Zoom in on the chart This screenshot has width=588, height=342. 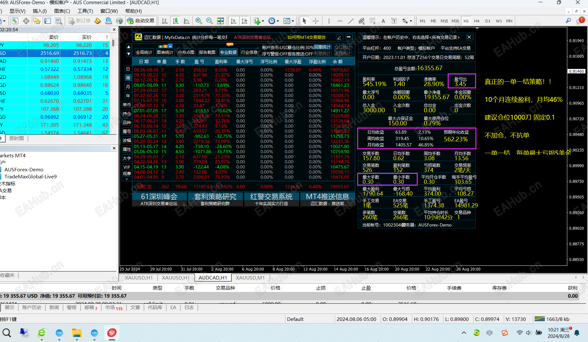(199, 21)
